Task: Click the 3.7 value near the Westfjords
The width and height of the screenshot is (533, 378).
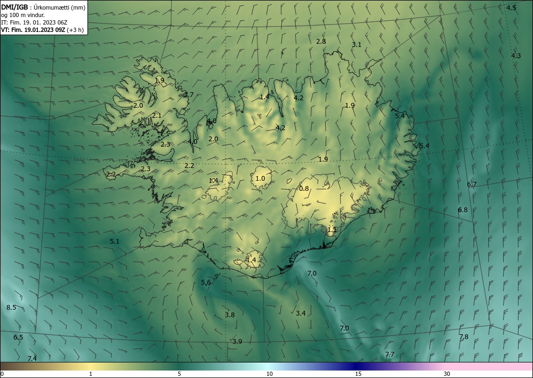Action: pos(188,94)
